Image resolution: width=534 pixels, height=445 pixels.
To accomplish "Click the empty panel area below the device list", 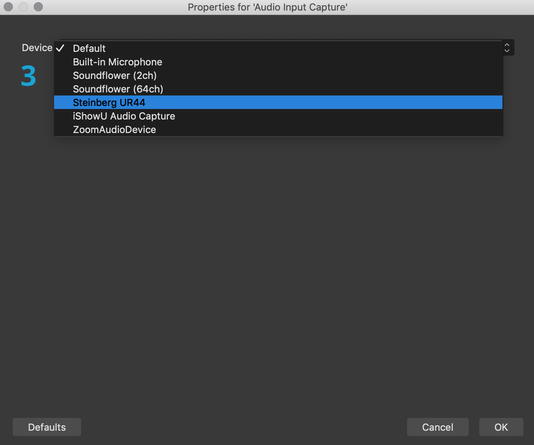I will [x=267, y=263].
